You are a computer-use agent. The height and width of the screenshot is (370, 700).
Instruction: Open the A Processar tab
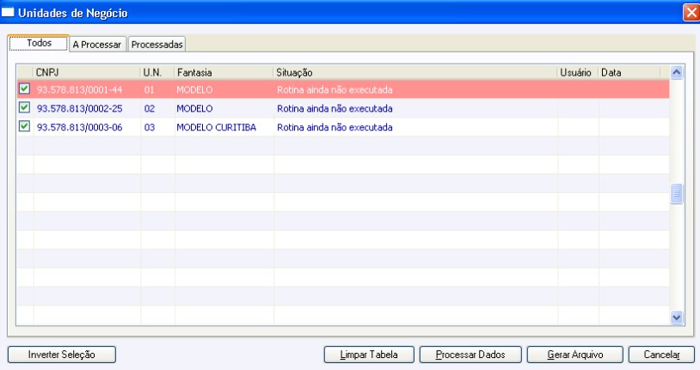point(97,45)
